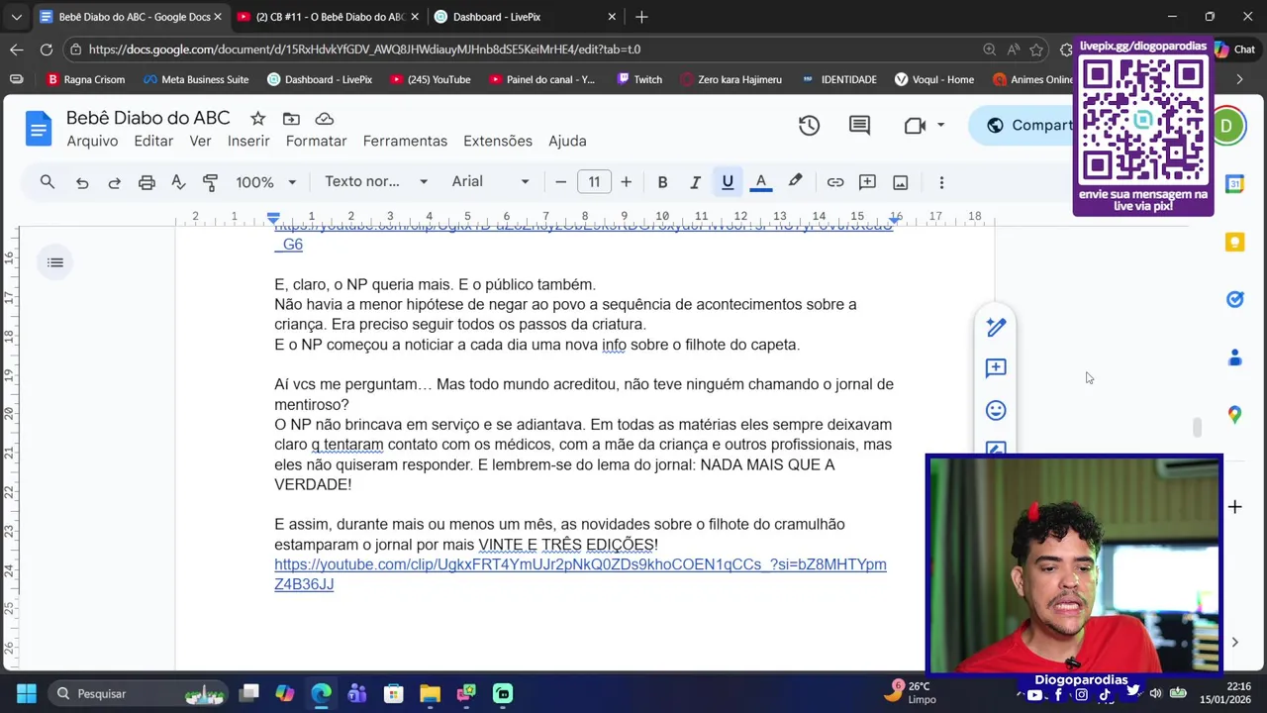This screenshot has height=713, width=1267.
Task: Get add-ons with the plus icon
Action: point(1234,507)
